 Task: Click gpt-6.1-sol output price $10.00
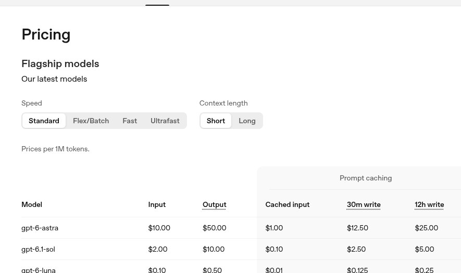click(214, 249)
